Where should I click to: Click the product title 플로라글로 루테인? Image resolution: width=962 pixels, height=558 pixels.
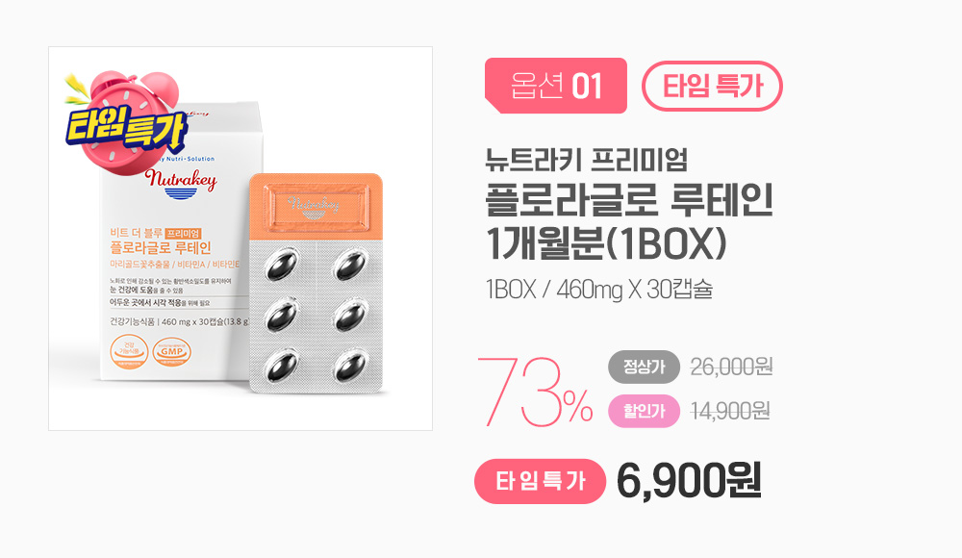coord(629,201)
